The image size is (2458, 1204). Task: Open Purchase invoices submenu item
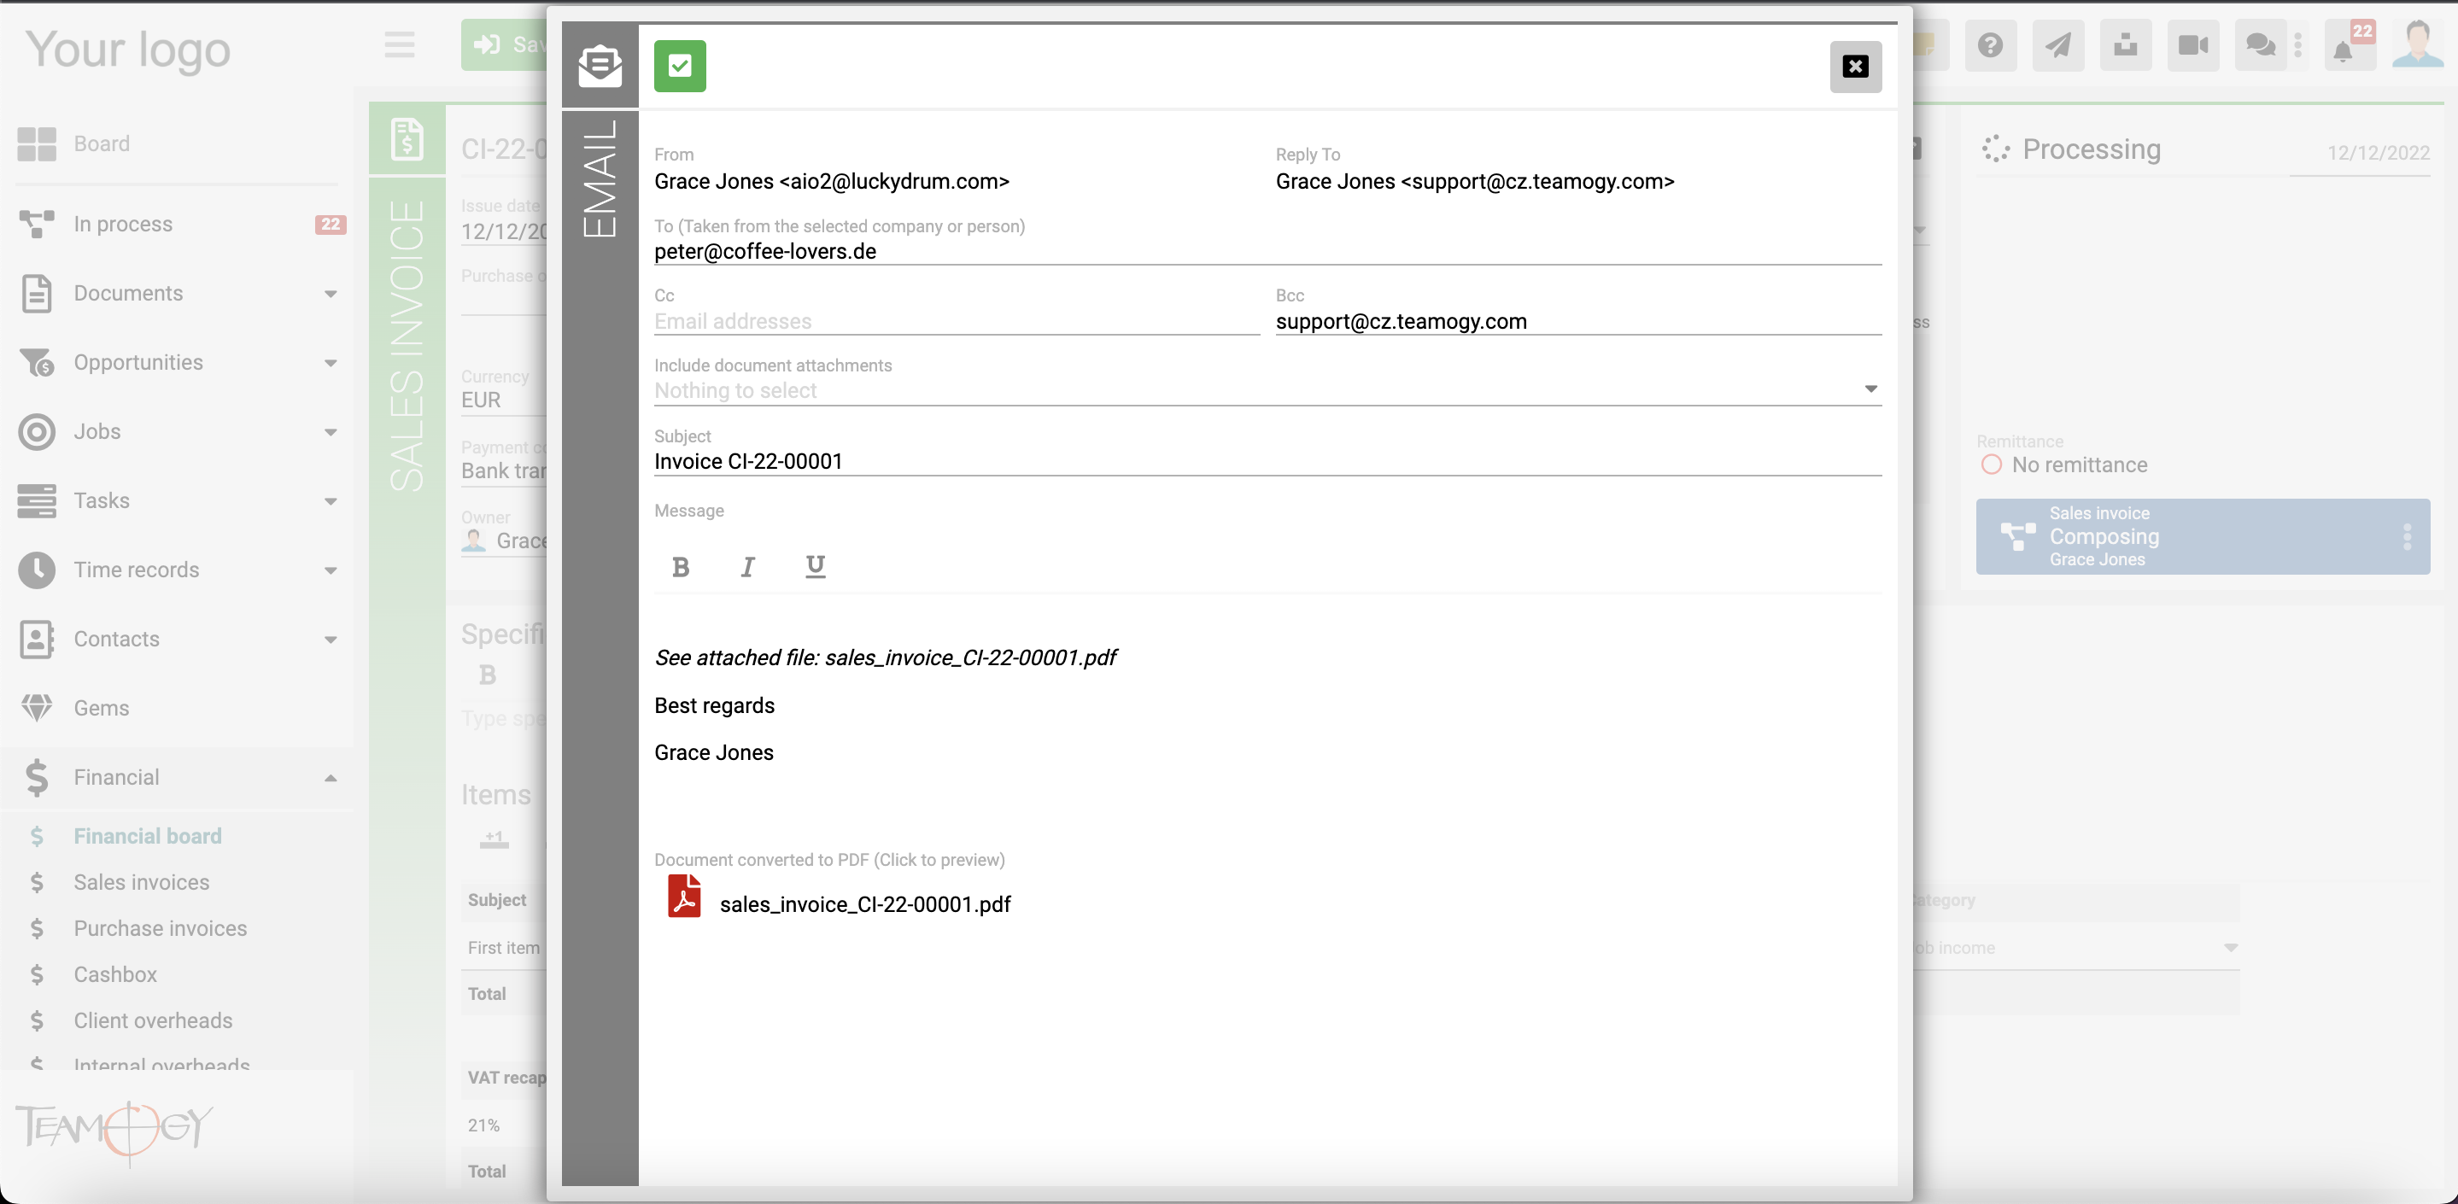[x=161, y=928]
